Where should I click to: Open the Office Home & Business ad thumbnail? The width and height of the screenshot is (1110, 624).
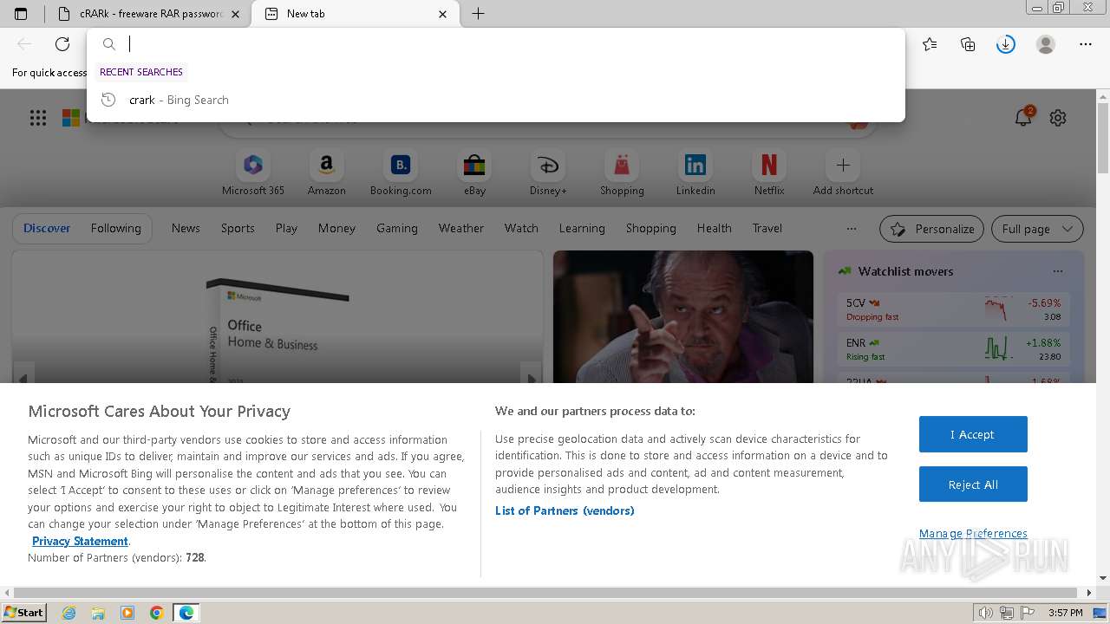(x=277, y=317)
